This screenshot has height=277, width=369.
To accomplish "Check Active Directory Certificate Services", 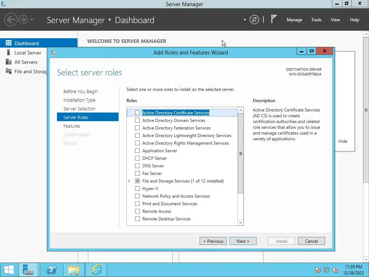I will pos(137,113).
